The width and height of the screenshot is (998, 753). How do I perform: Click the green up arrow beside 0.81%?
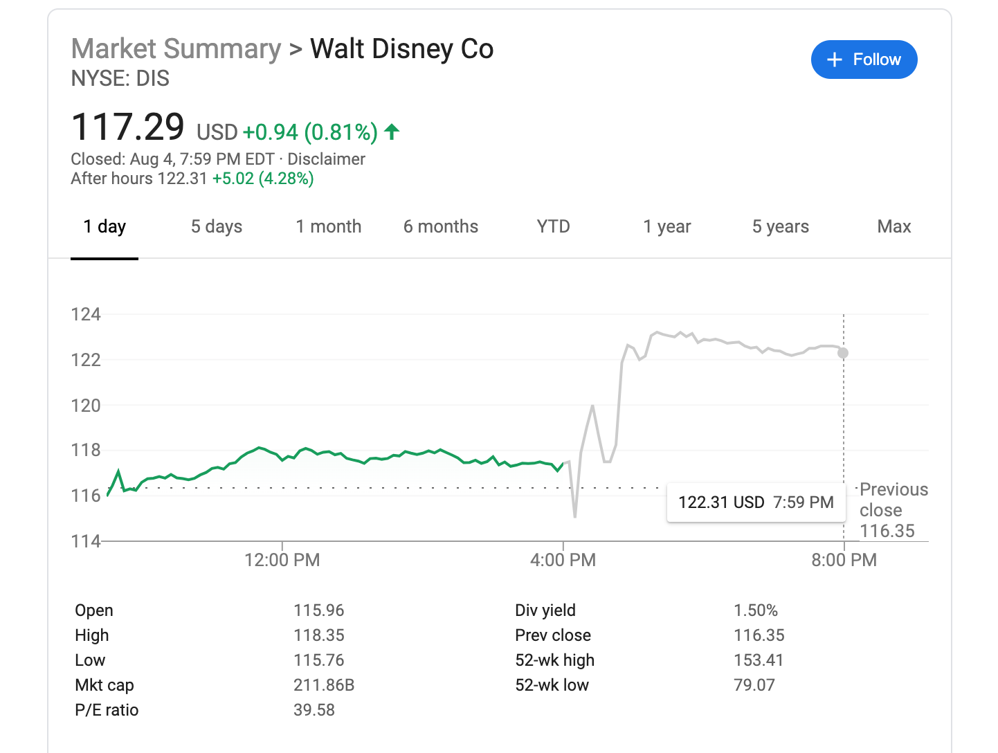pyautogui.click(x=392, y=131)
